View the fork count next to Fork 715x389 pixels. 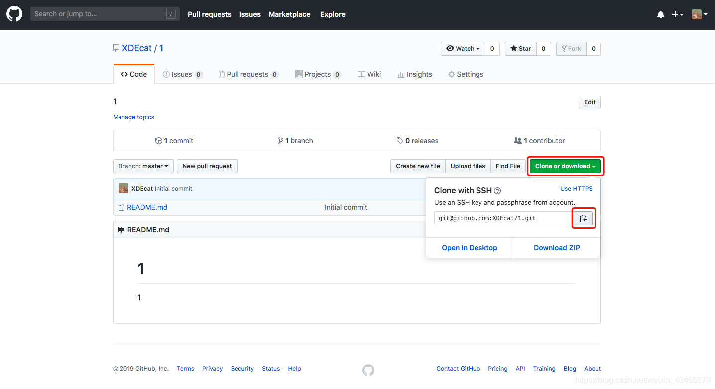(593, 48)
